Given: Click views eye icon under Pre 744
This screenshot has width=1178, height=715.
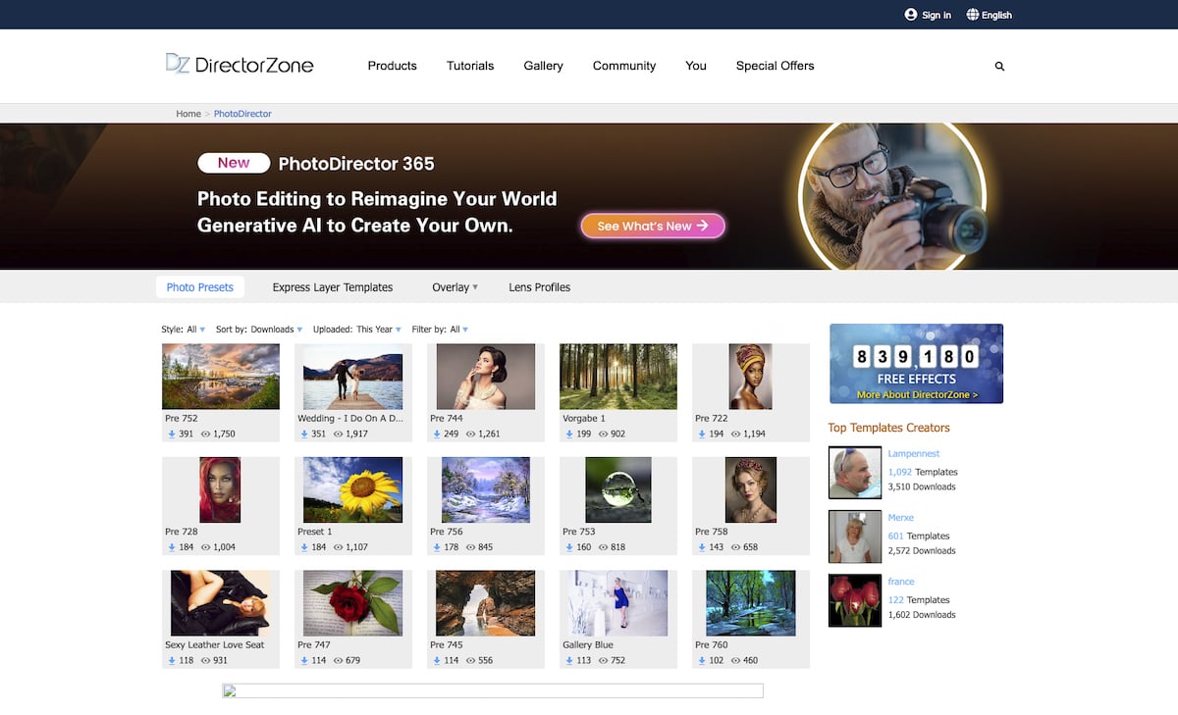Looking at the screenshot, I should (471, 434).
